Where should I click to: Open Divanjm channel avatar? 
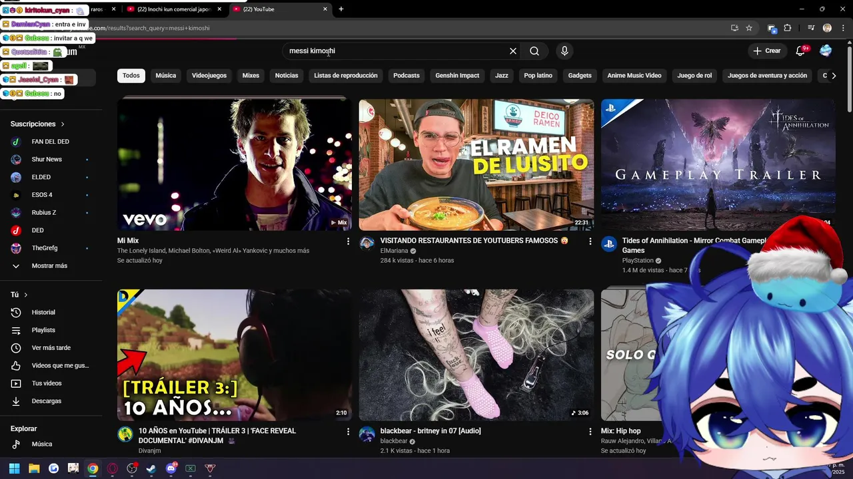(x=125, y=434)
